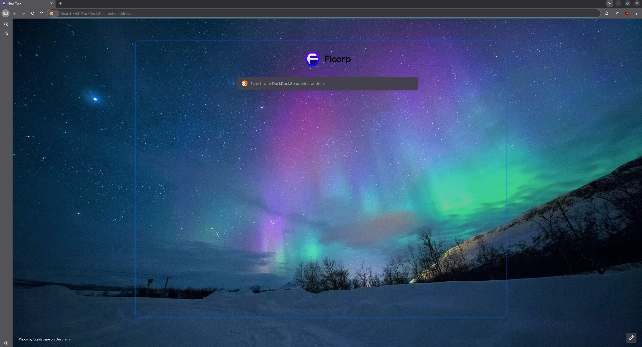Viewport: 642px width, 347px height.
Task: Expand search engine dropdown in address bar
Action: pyautogui.click(x=54, y=13)
